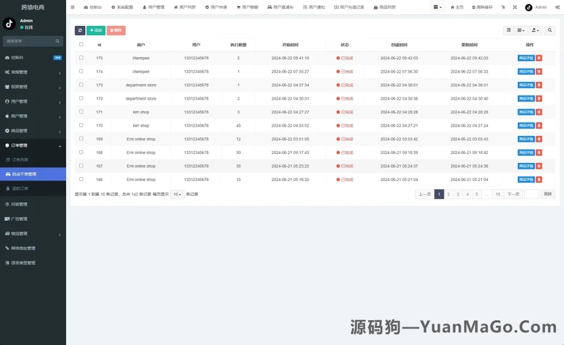Expand the 商品管理 sidebar menu
Viewport: 564px width, 345px height.
point(32,130)
